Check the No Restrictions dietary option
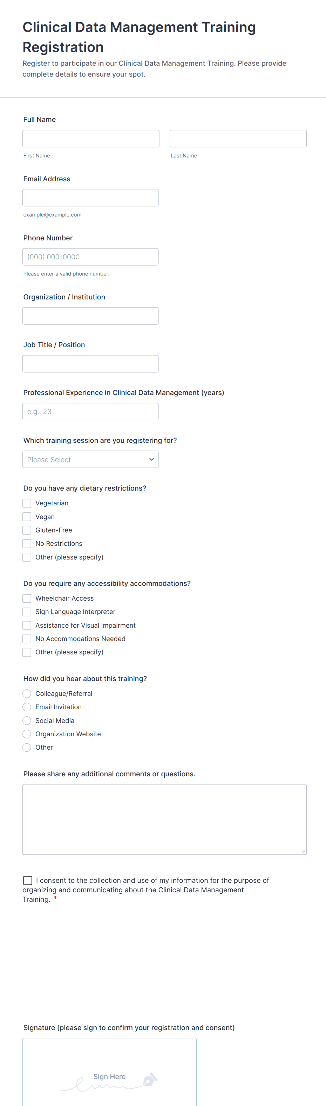This screenshot has width=326, height=1106. (x=27, y=543)
